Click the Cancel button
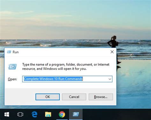This screenshot has width=151, height=120. coord(74,97)
